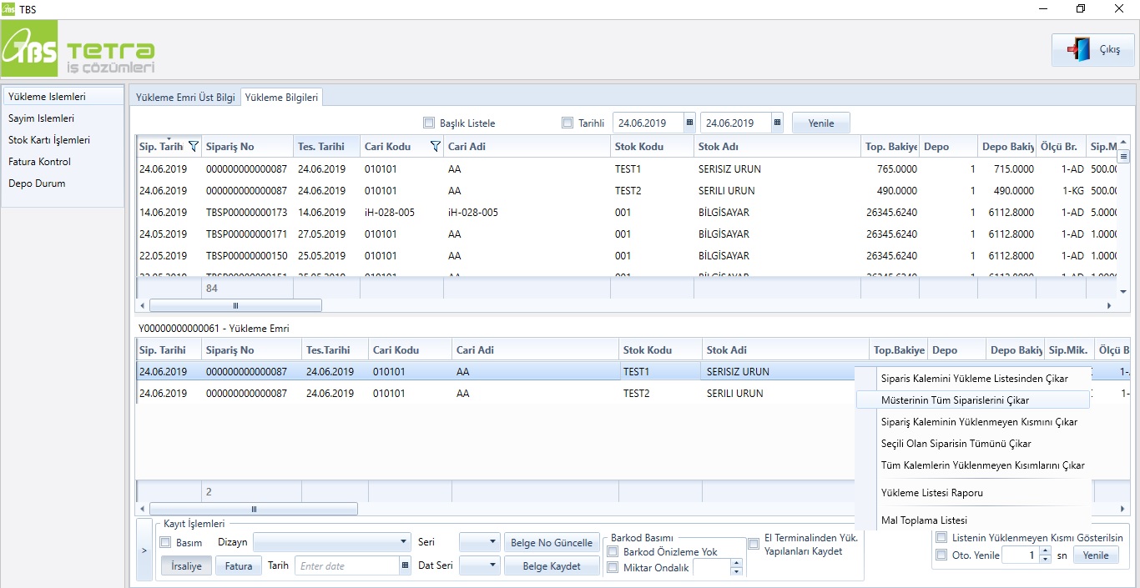
Task: Check the Barkod Önizleme Yok option
Action: pyautogui.click(x=613, y=551)
